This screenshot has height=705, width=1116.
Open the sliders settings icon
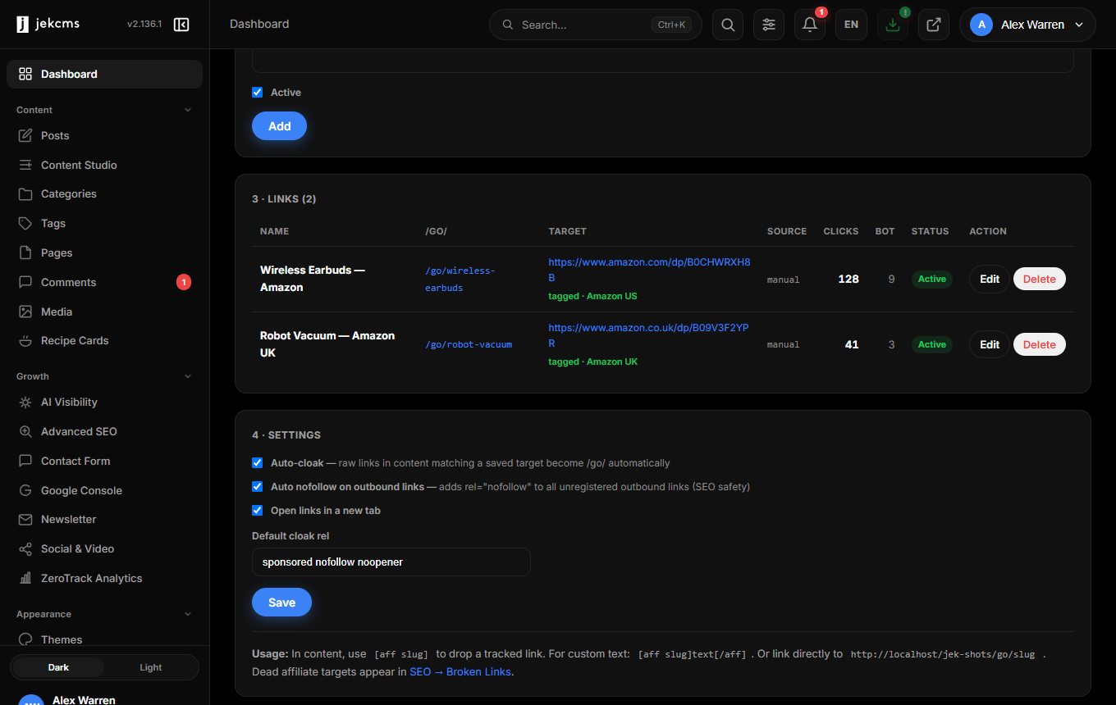(x=769, y=25)
